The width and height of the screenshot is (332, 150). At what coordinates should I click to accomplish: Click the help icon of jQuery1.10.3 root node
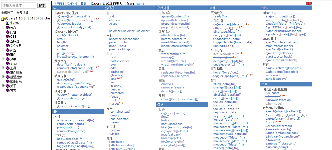(3, 19)
